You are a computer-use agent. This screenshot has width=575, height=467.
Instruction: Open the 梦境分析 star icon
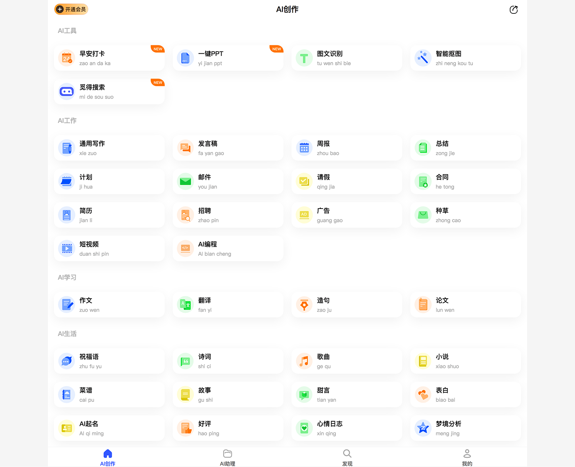click(x=423, y=428)
